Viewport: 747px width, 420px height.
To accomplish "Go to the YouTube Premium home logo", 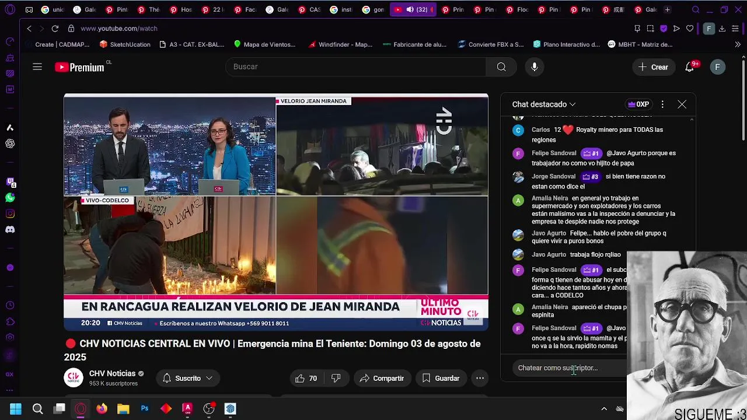I will (x=80, y=67).
